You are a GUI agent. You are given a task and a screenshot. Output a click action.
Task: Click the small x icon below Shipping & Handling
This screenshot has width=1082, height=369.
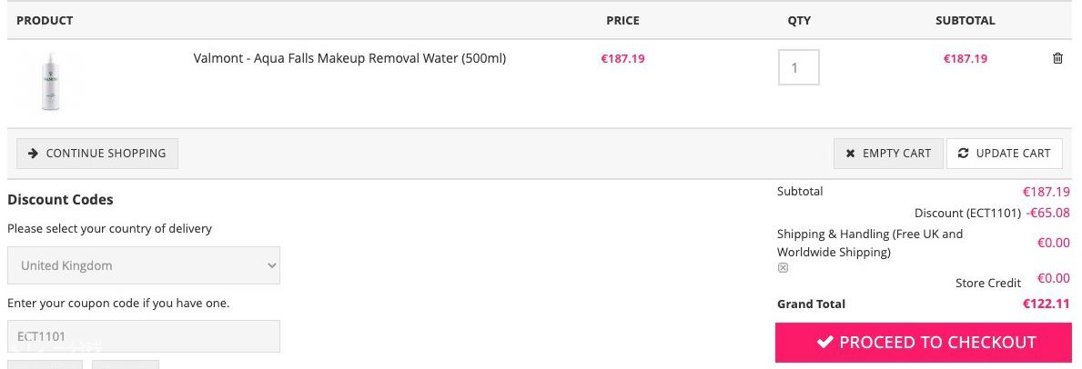[783, 268]
